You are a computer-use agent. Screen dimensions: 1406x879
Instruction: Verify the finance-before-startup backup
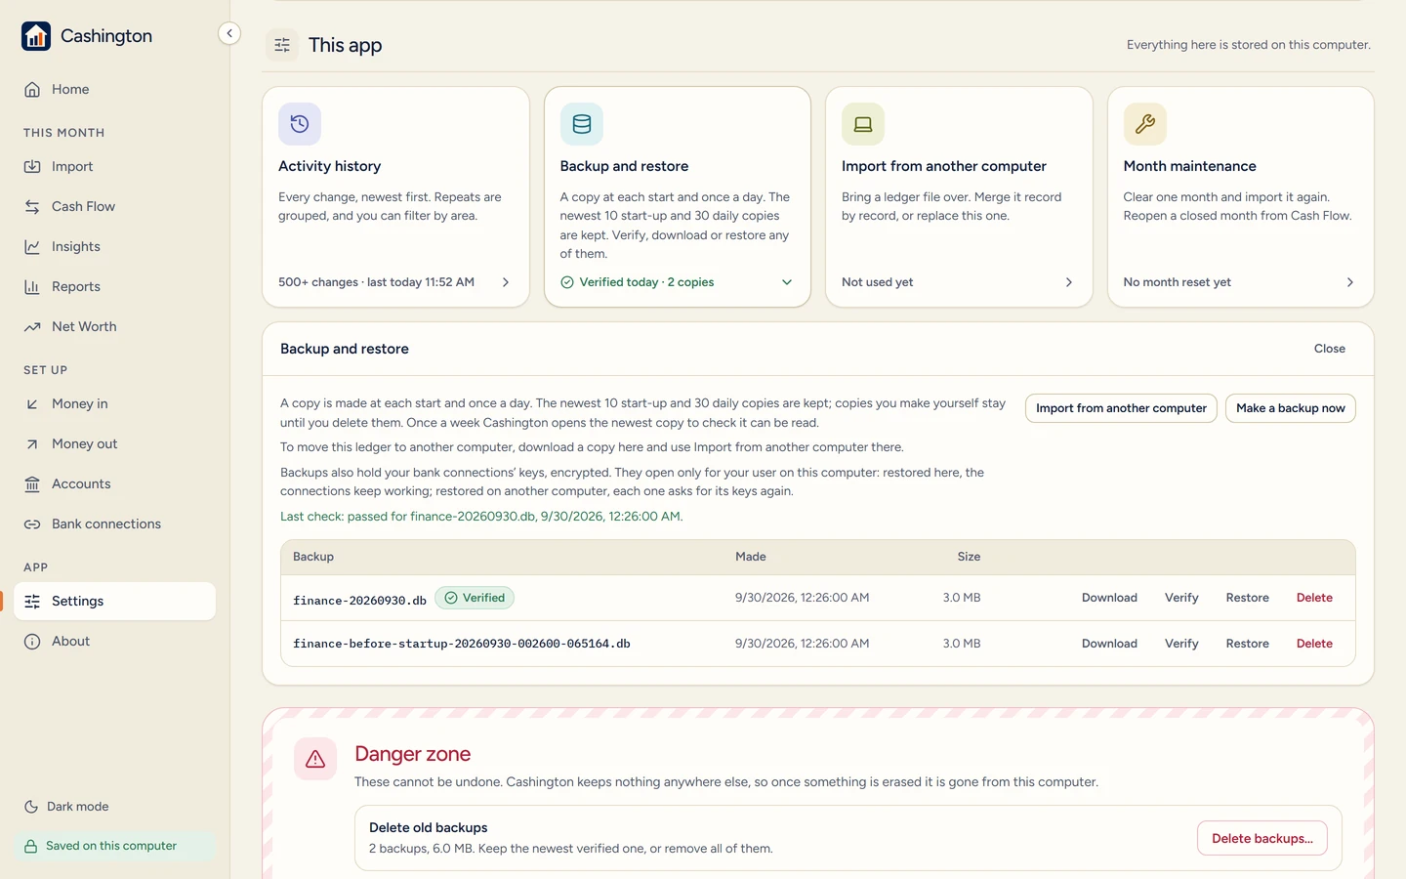click(1181, 644)
